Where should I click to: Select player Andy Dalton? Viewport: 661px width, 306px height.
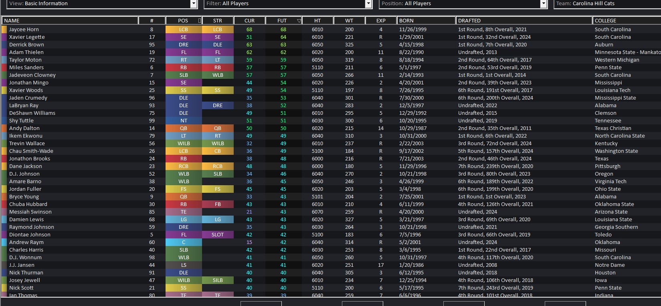click(24, 128)
